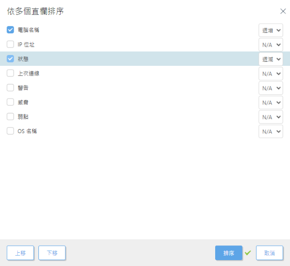Apply sorting with the 排序 button
The width and height of the screenshot is (290, 266).
228,253
